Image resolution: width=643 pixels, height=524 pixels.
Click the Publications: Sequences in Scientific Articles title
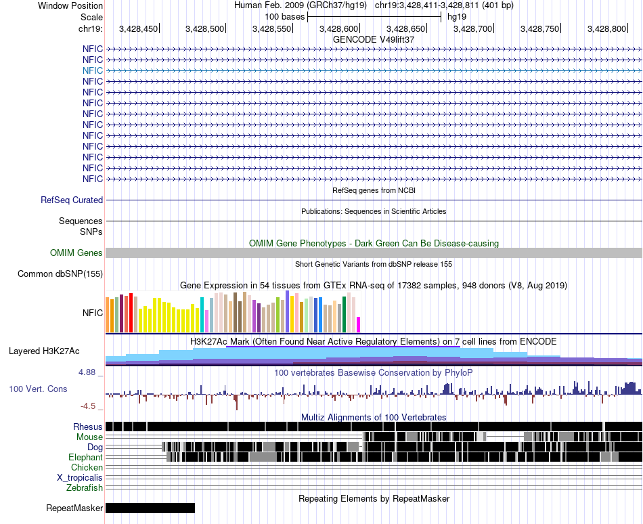point(374,211)
